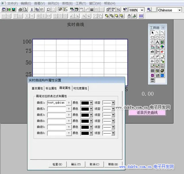
Task: Switch to the 基本属性 tab
Action: click(x=37, y=88)
